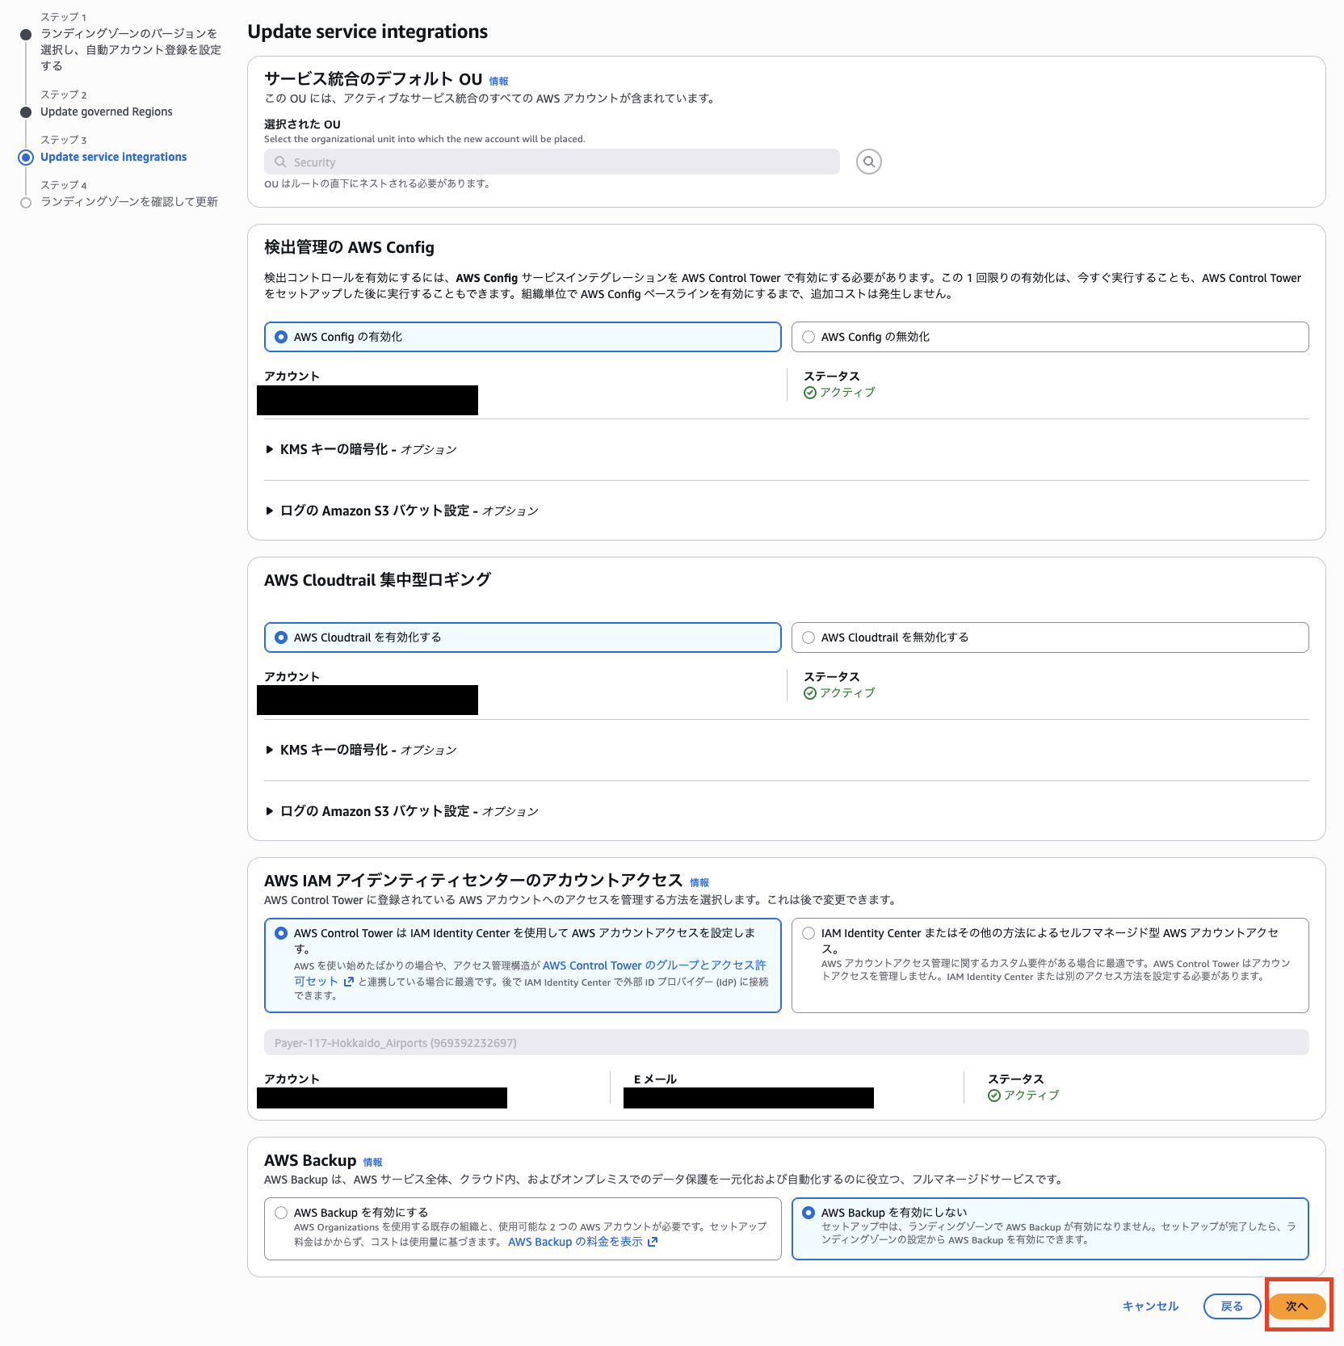The width and height of the screenshot is (1344, 1346).
Task: Choose AWS Control Tower IAM Identity Center access option
Action: coord(523,965)
